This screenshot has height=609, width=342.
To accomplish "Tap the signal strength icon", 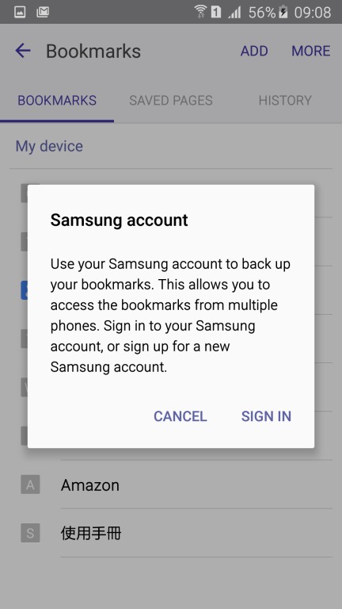I will pyautogui.click(x=234, y=12).
